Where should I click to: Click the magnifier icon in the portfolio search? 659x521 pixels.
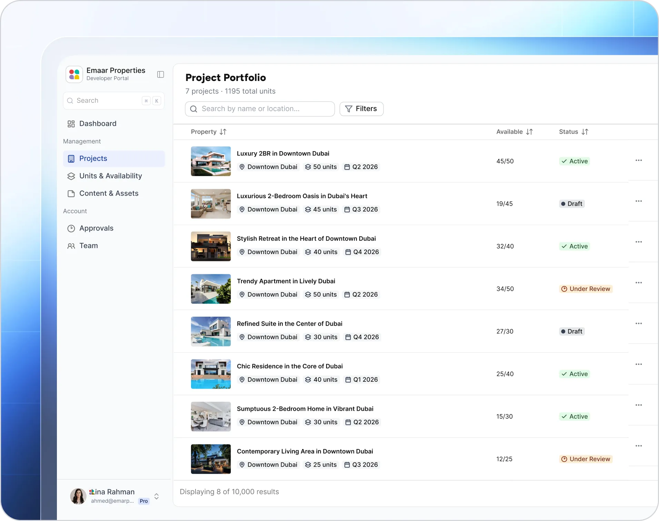(194, 109)
